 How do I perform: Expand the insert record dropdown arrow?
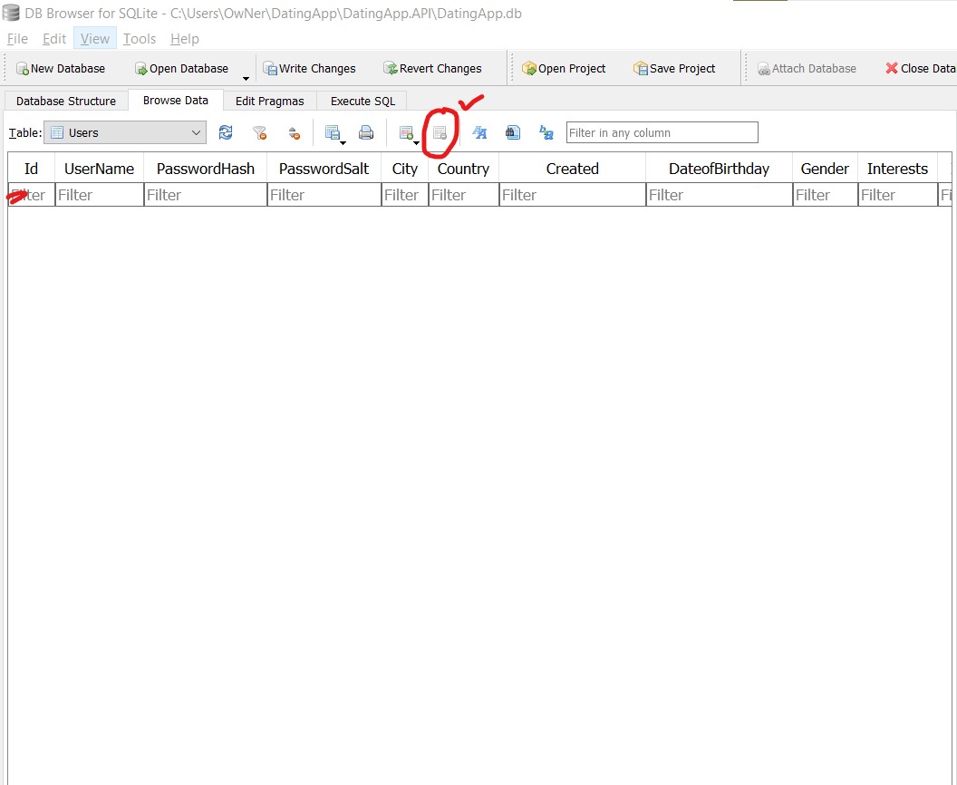(x=416, y=141)
